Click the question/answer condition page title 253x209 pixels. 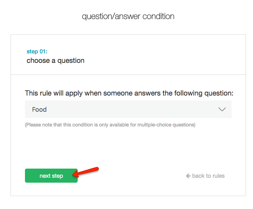click(128, 16)
